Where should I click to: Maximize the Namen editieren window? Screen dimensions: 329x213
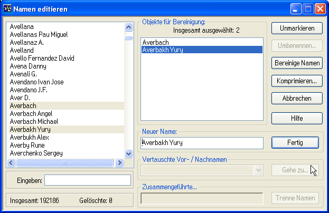(308, 8)
